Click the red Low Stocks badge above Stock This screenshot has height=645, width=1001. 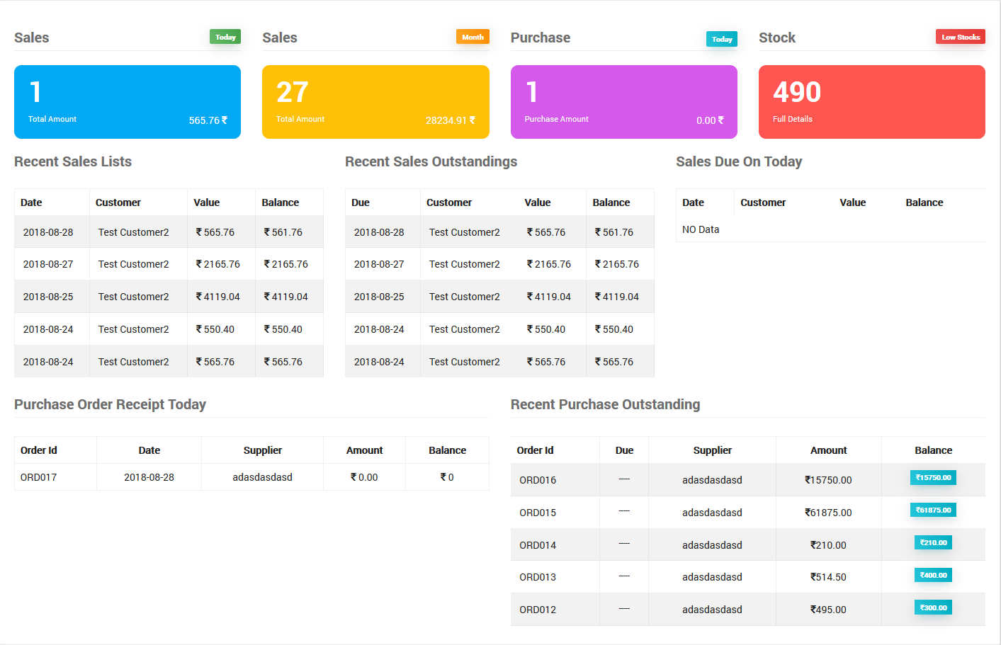point(960,36)
